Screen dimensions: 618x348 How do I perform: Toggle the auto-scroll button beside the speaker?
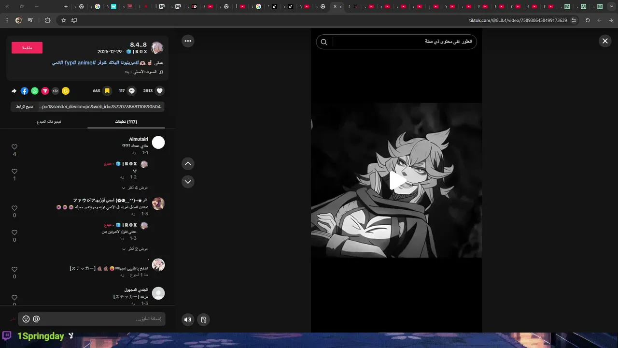[x=204, y=319]
